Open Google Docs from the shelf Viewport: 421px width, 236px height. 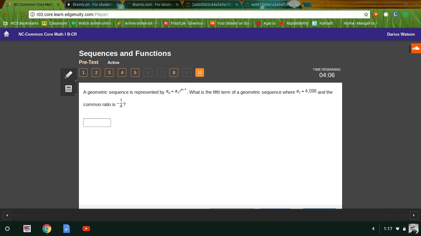(x=67, y=229)
